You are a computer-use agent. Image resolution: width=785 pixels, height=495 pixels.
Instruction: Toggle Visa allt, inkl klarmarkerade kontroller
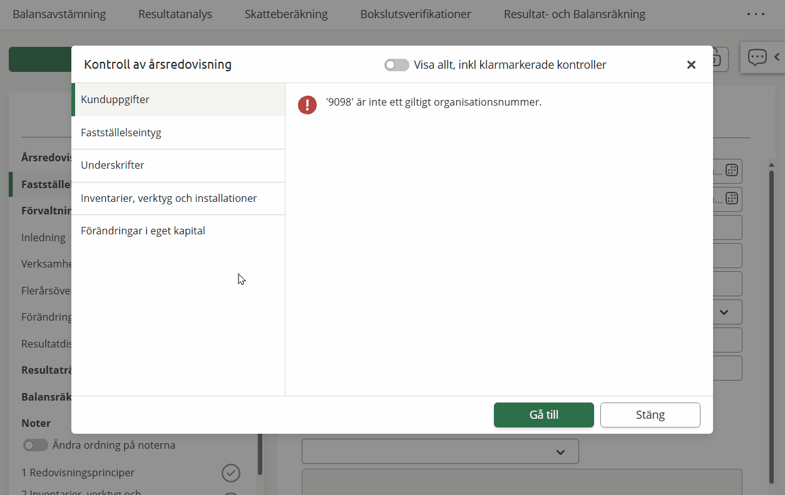[396, 65]
